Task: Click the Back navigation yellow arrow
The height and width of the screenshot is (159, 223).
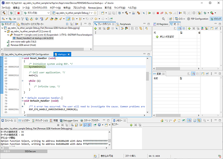Action: [x=96, y=19]
